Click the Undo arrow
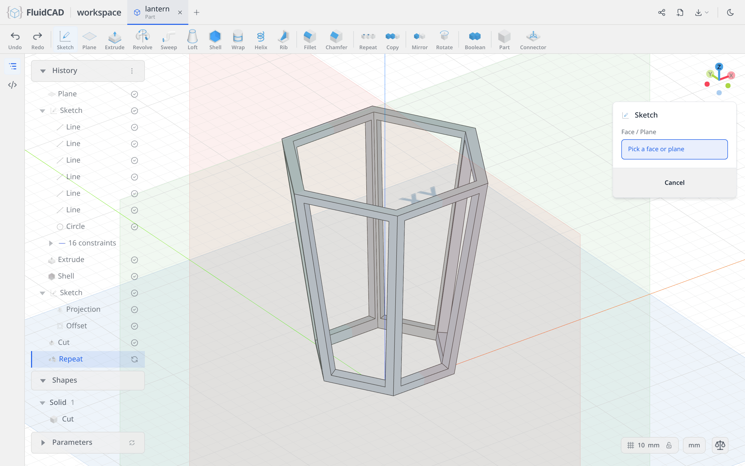This screenshot has height=466, width=745. pyautogui.click(x=15, y=40)
